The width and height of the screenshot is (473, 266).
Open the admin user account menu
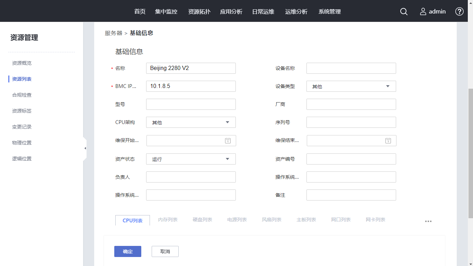[x=433, y=11]
